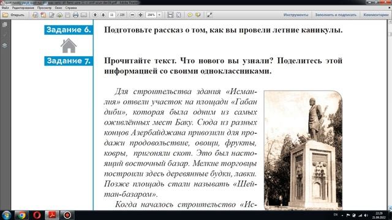Image resolution: width=392 pixels, height=220 pixels.
Task: Click the fit-width scrolling mode icon
Action: click(x=170, y=15)
